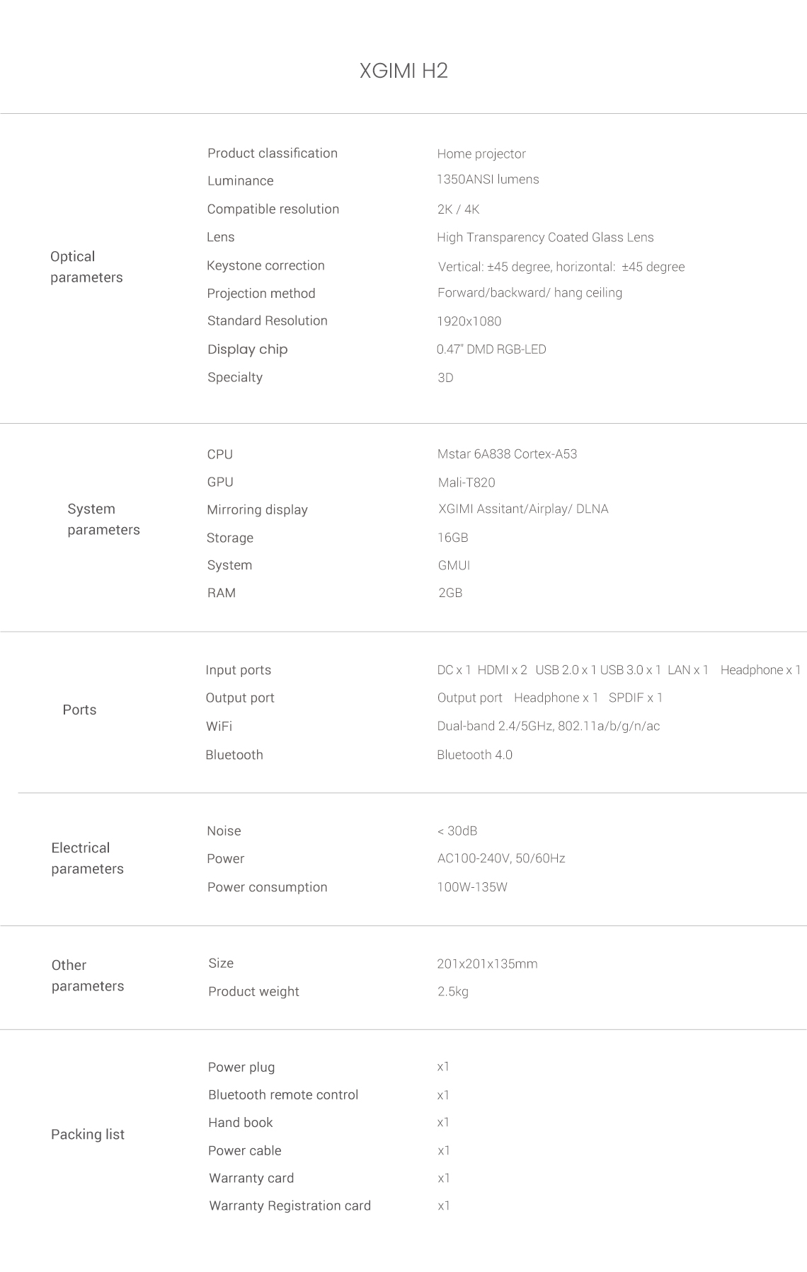The height and width of the screenshot is (1272, 807).
Task: Select the 201x201x135mm size value
Action: pos(487,964)
